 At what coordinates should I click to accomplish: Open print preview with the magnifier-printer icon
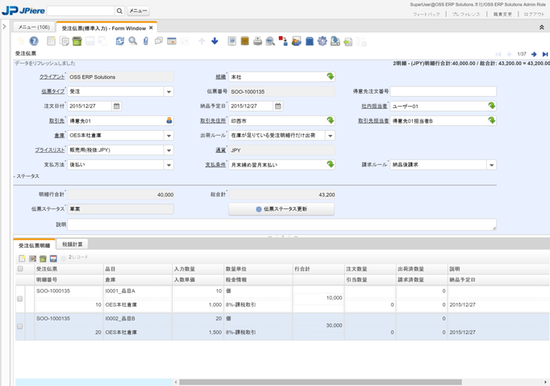pyautogui.click(x=270, y=41)
